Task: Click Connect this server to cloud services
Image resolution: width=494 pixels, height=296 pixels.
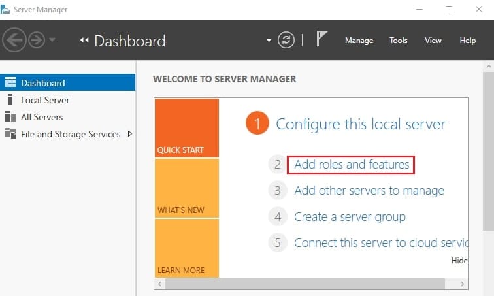Action: pos(380,243)
